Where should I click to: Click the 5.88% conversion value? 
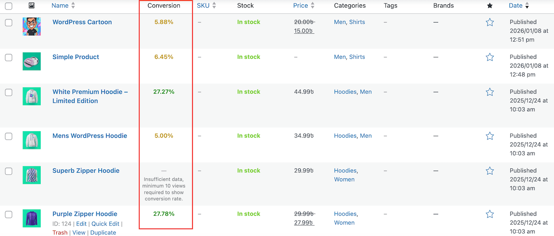pyautogui.click(x=164, y=22)
